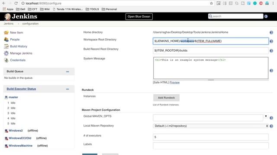The image size is (277, 155).
Task: Click the # of executors field
Action: coord(211,137)
